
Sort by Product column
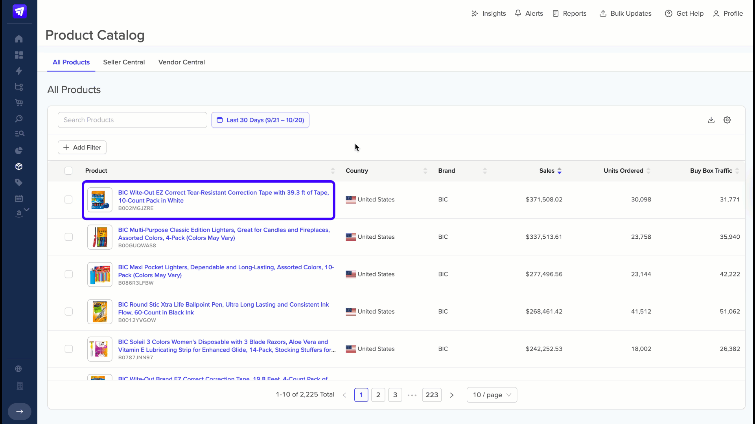tap(333, 171)
